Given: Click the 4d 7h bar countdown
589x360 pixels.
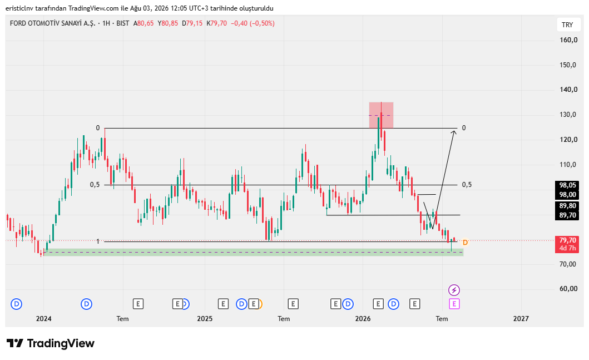Looking at the screenshot, I should pos(567,248).
